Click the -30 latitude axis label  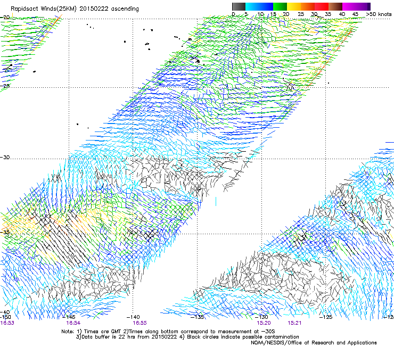pos(5,157)
